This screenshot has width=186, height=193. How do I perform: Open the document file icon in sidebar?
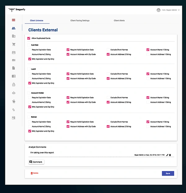pyautogui.click(x=14, y=68)
